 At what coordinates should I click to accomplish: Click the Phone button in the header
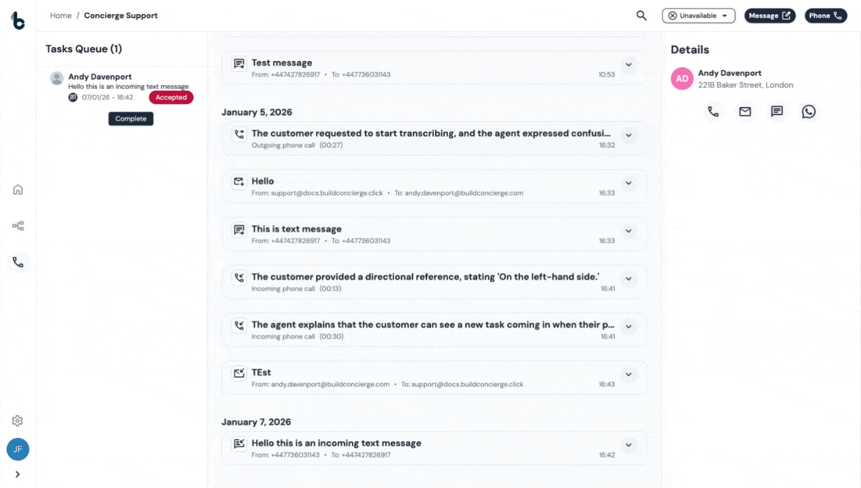[x=826, y=15]
